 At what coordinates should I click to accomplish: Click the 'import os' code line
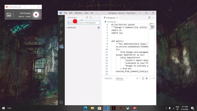[116, 30]
